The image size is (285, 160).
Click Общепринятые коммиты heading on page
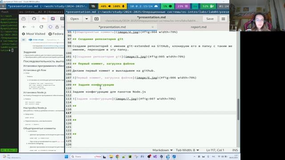[40, 128]
